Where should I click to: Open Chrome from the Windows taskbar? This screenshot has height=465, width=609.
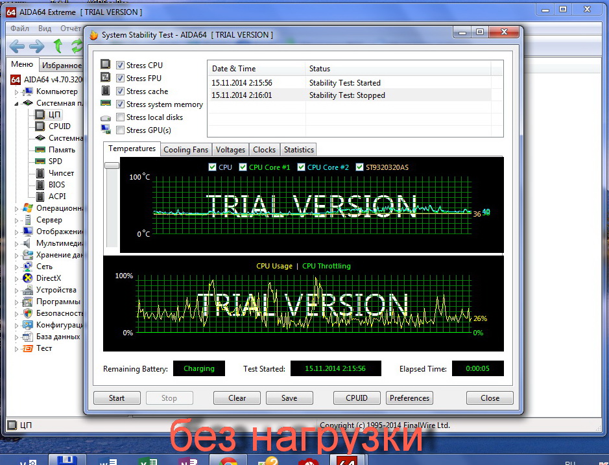coord(228,459)
